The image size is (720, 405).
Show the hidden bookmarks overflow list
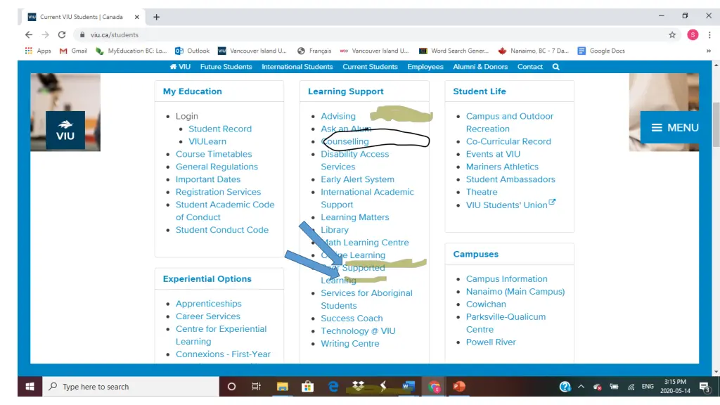point(709,51)
